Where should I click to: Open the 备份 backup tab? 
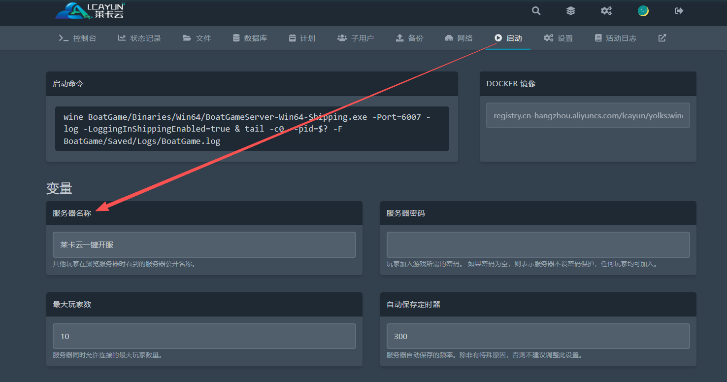coord(409,38)
